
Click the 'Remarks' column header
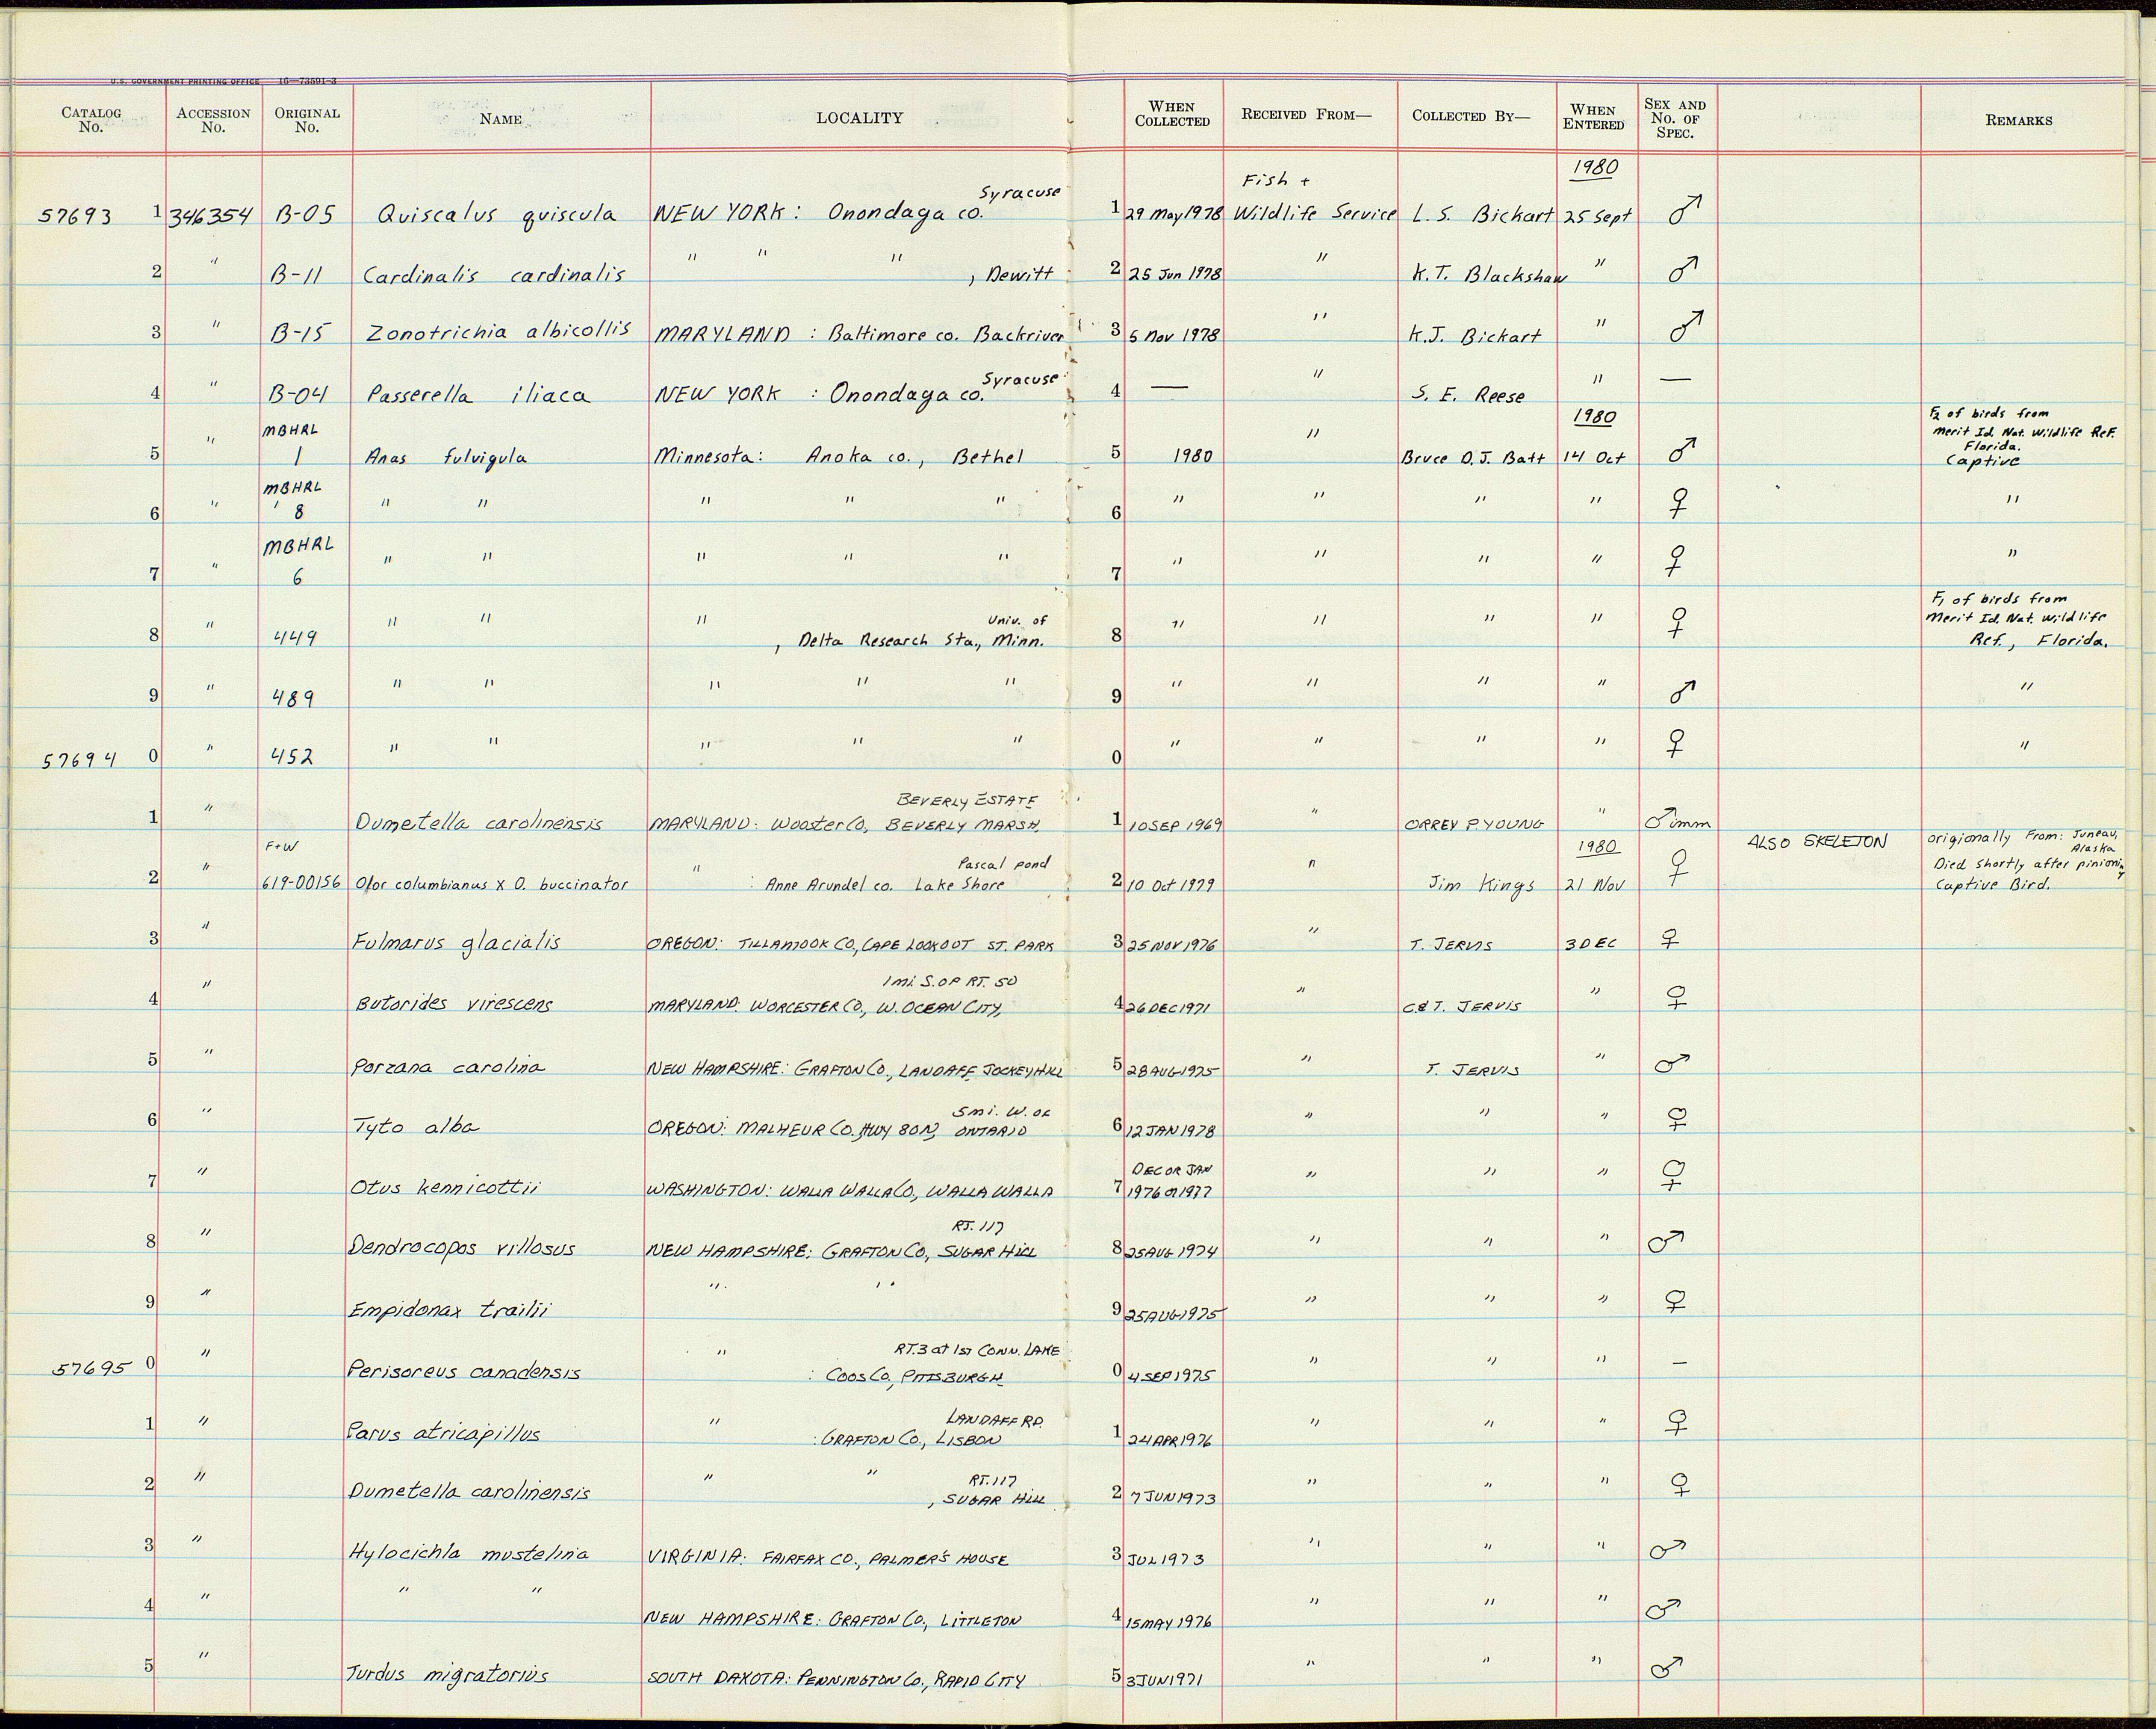2019,120
